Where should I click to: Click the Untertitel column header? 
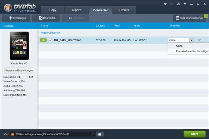175,26
